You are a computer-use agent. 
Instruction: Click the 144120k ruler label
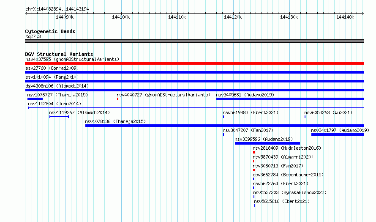click(x=233, y=17)
